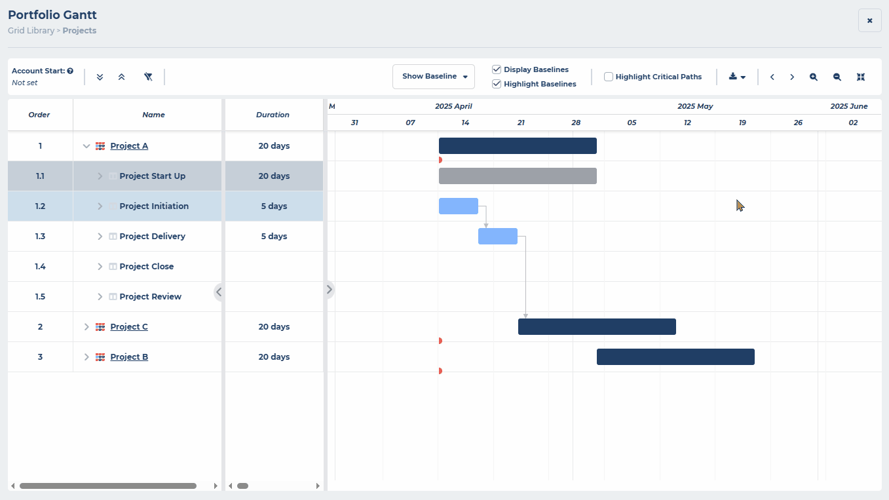Click the red constraint marker near Project B
This screenshot has width=889, height=500.
point(440,370)
